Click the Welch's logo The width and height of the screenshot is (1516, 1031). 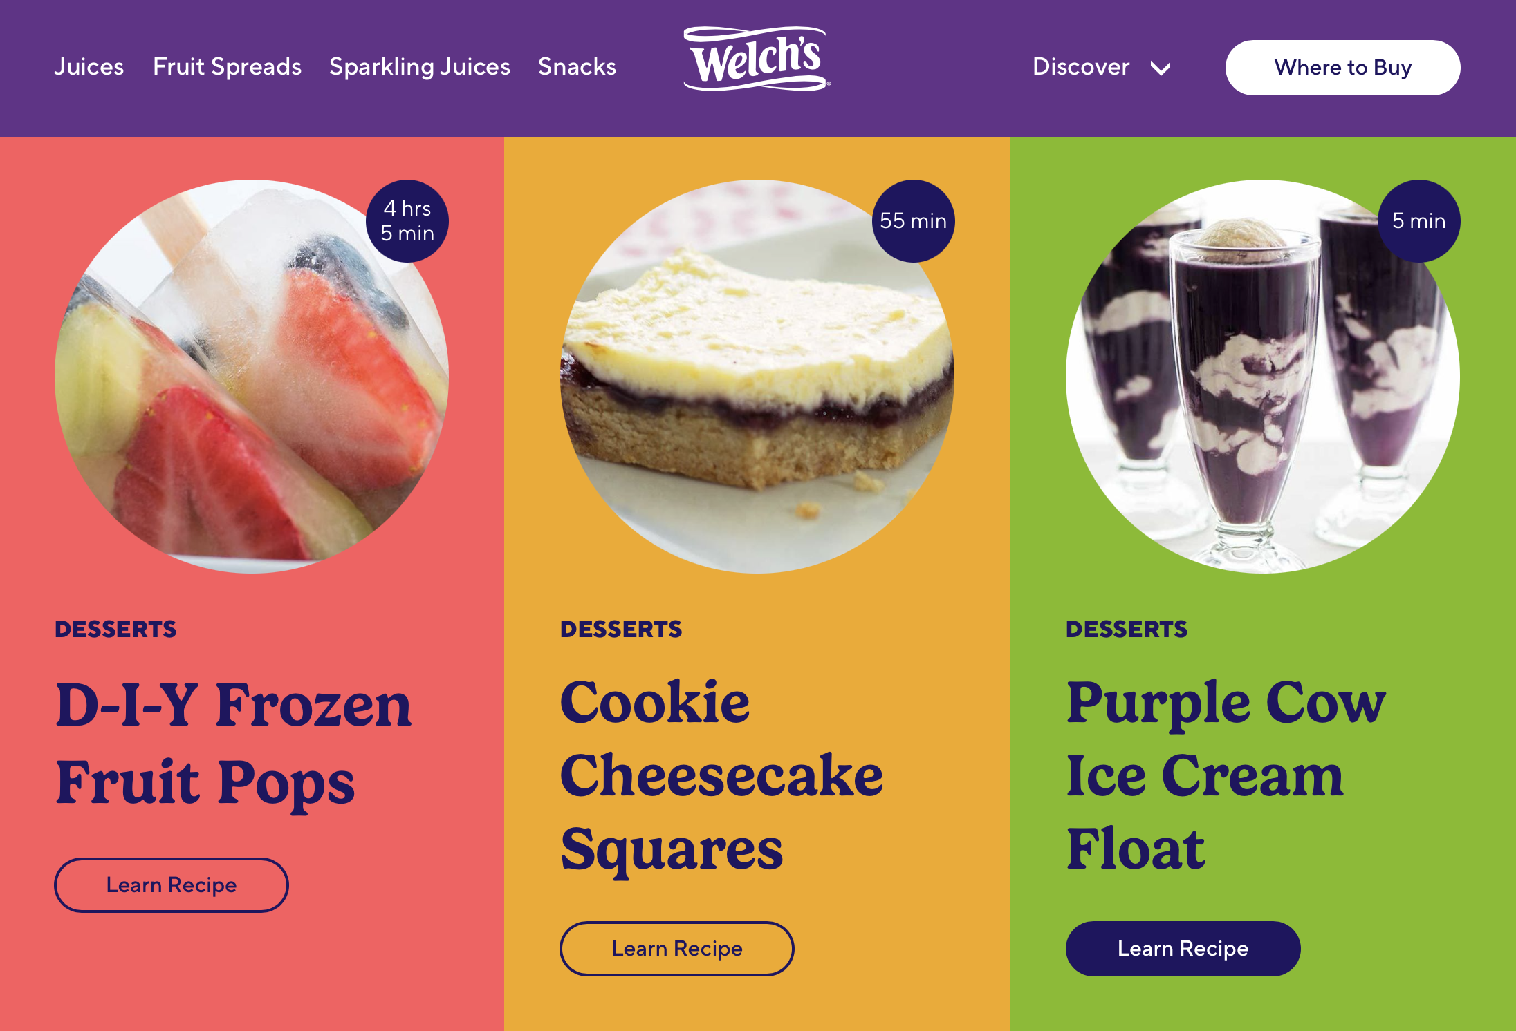coord(757,59)
